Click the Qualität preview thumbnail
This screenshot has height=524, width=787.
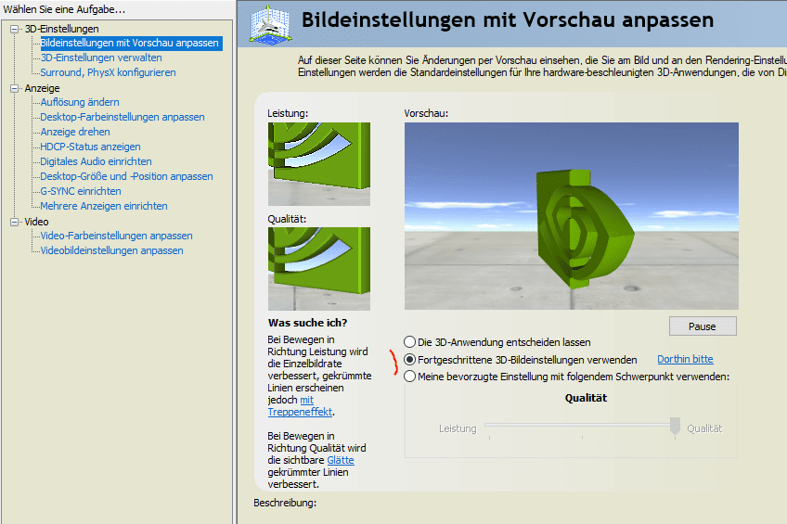pos(319,269)
